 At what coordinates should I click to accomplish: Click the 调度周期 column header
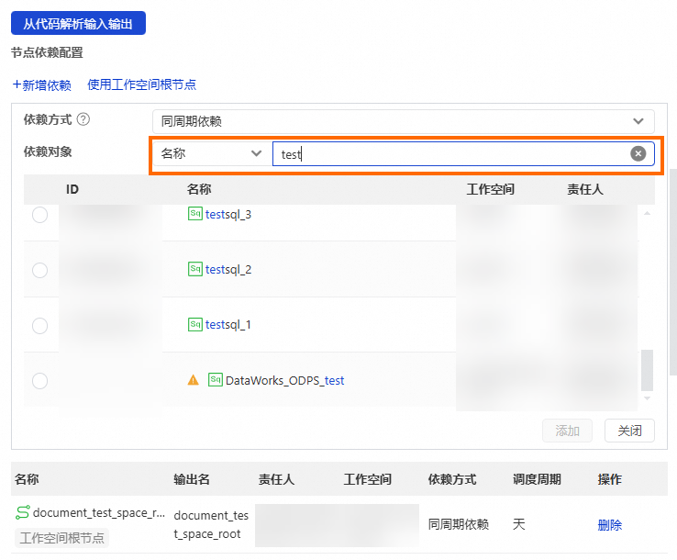coord(537,479)
